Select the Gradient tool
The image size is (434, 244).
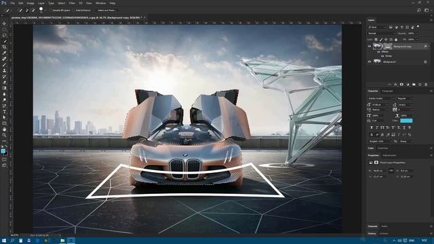[4, 88]
